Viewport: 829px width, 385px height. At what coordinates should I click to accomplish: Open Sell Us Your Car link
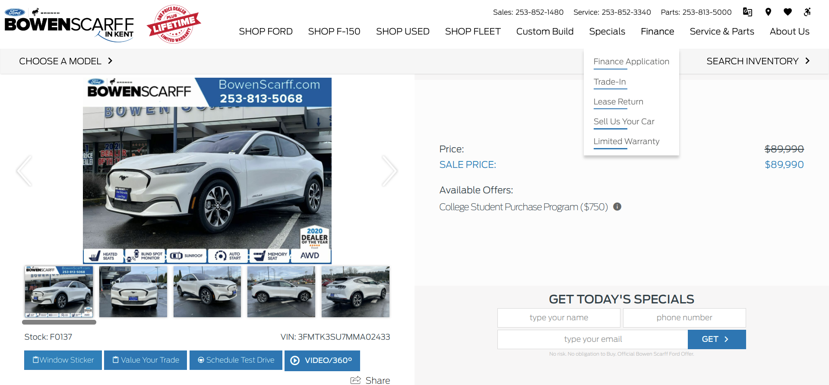click(x=624, y=122)
